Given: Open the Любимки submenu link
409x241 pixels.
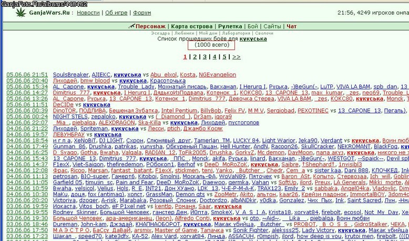Looking at the screenshot, I should click(184, 34).
